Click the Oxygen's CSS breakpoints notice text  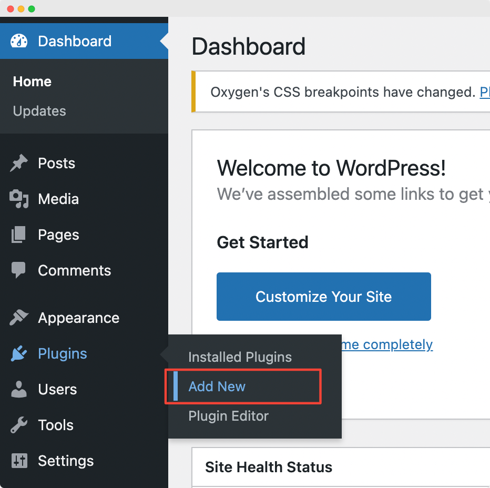[x=343, y=92]
